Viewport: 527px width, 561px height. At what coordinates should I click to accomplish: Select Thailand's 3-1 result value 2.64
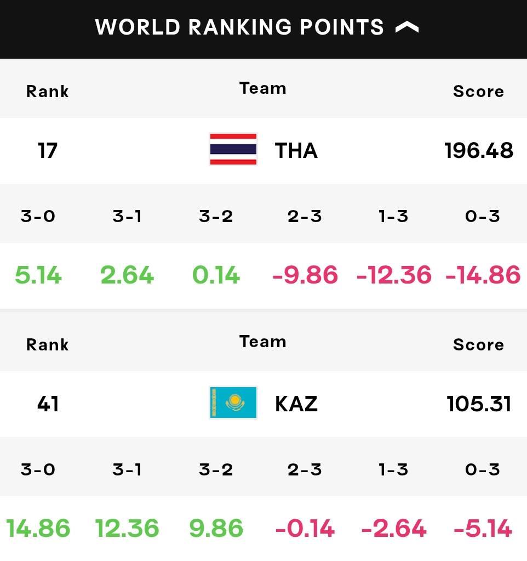click(127, 275)
